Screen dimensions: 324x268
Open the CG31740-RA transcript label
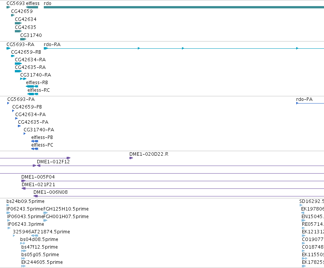pos(35,75)
